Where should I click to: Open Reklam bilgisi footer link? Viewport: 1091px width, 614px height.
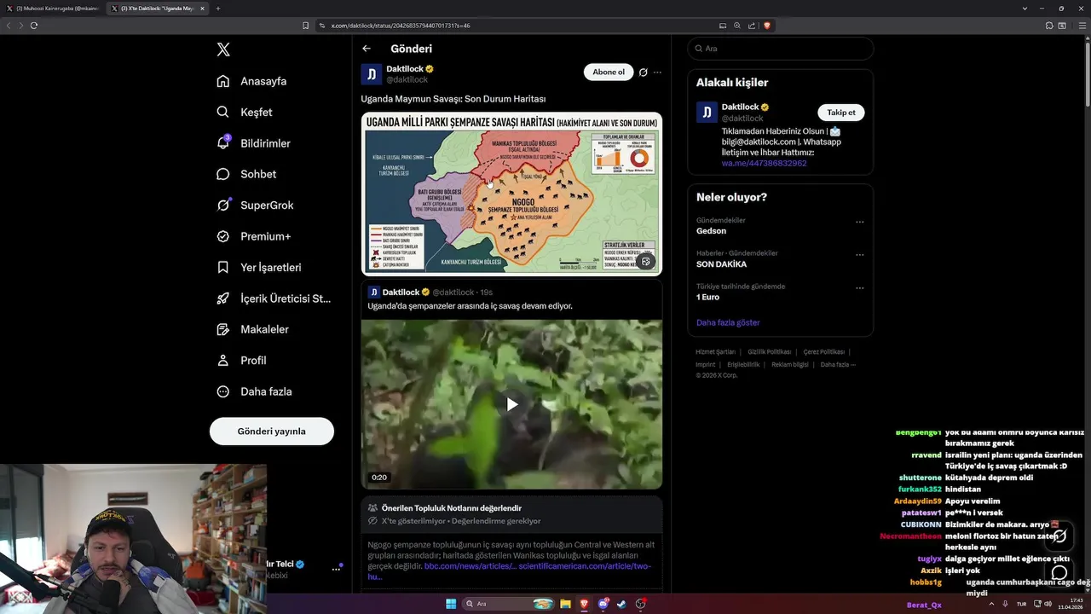[x=790, y=365]
